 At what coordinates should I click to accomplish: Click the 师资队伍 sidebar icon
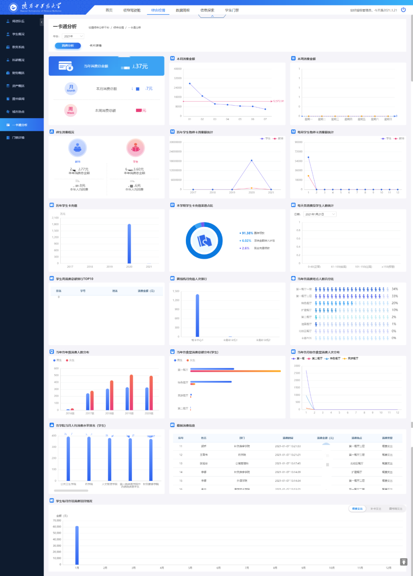pyautogui.click(x=8, y=21)
